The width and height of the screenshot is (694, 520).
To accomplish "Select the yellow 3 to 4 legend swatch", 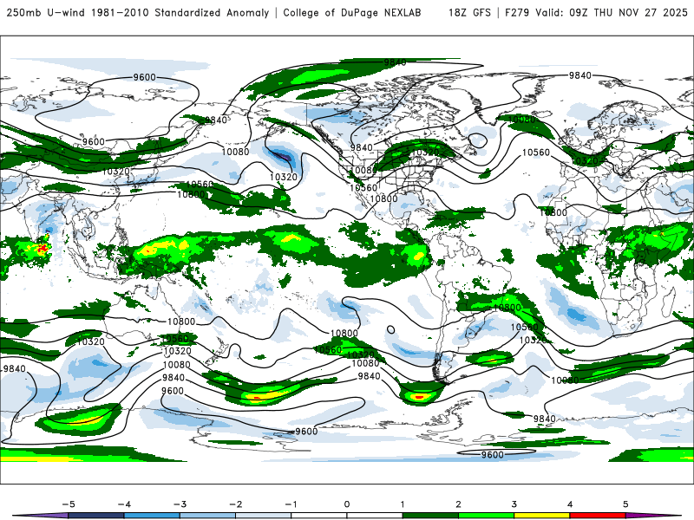I will coord(542,516).
